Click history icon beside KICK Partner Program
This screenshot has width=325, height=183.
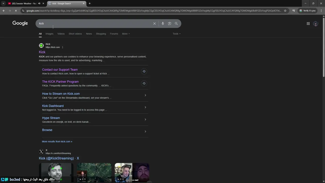pyautogui.click(x=144, y=83)
